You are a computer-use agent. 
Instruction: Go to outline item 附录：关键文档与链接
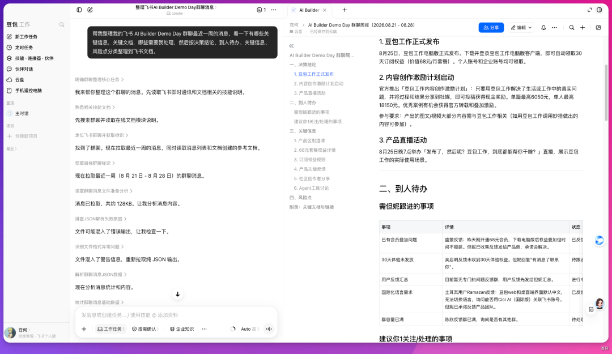tap(312, 207)
